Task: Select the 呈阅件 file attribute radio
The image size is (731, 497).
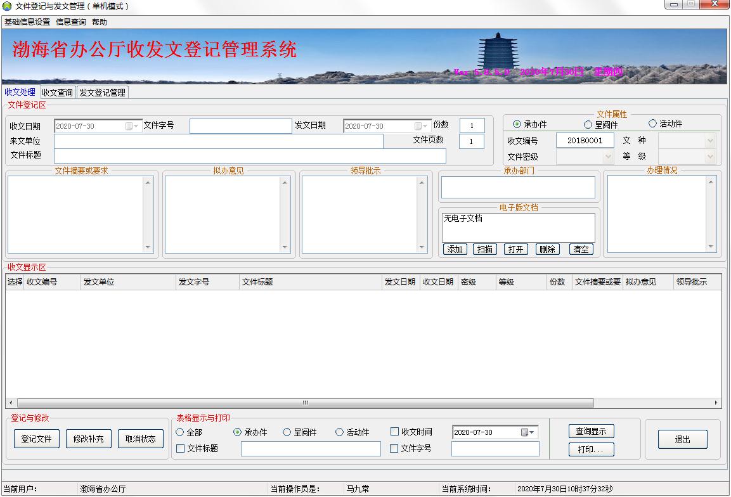Action: 588,125
